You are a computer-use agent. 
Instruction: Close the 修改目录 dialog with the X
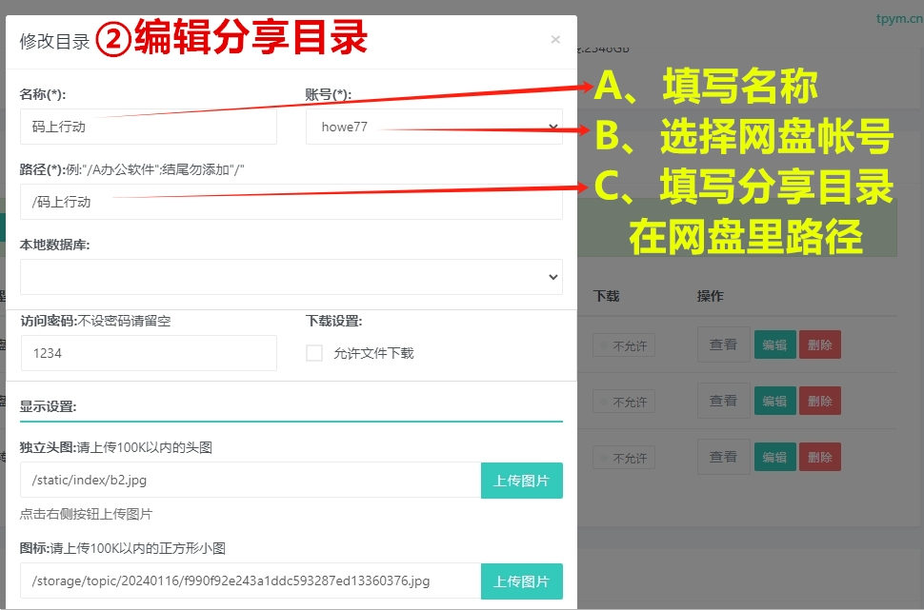point(555,39)
